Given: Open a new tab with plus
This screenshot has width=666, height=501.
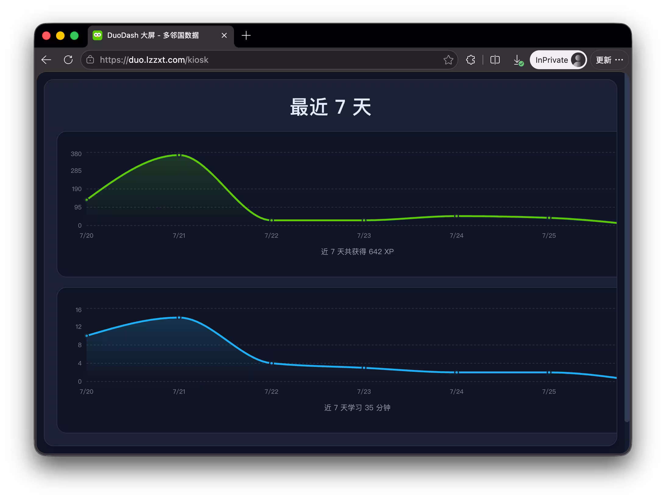Looking at the screenshot, I should click(246, 35).
